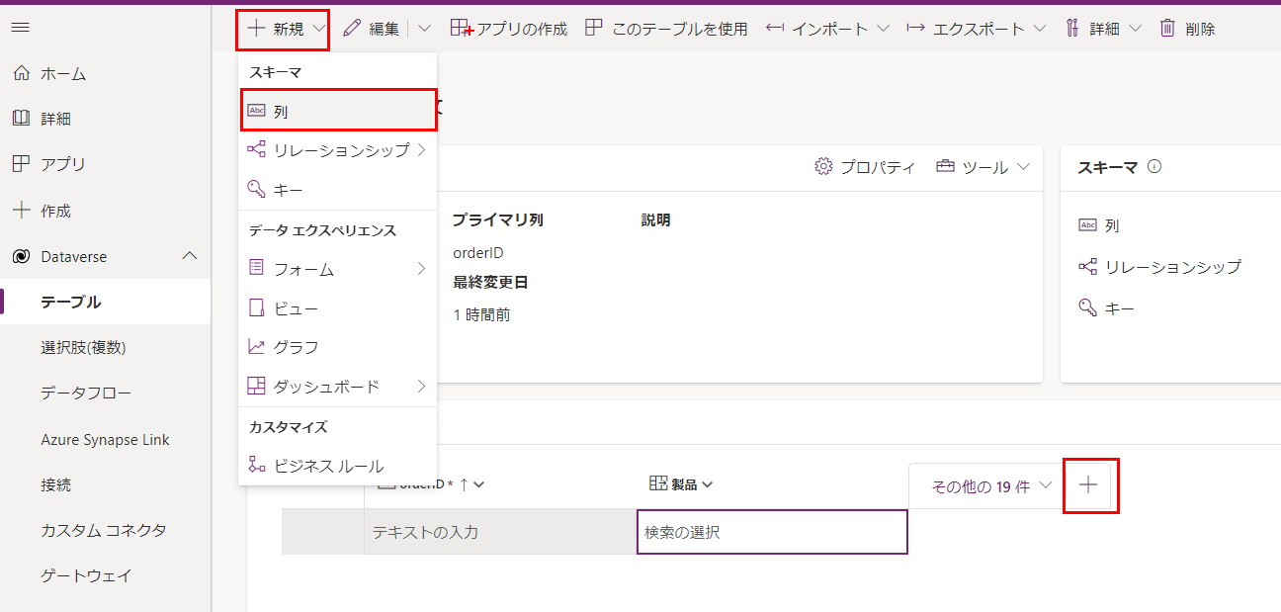Click the + button to add a column
Screen dimensions: 1281x612
click(x=1090, y=484)
